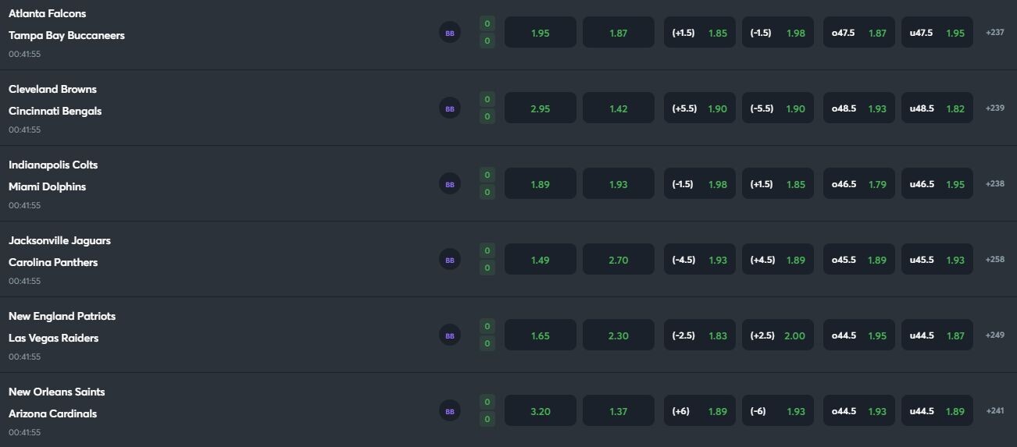
Task: Open BB icon for Saints vs Cardinals
Action: coord(449,411)
